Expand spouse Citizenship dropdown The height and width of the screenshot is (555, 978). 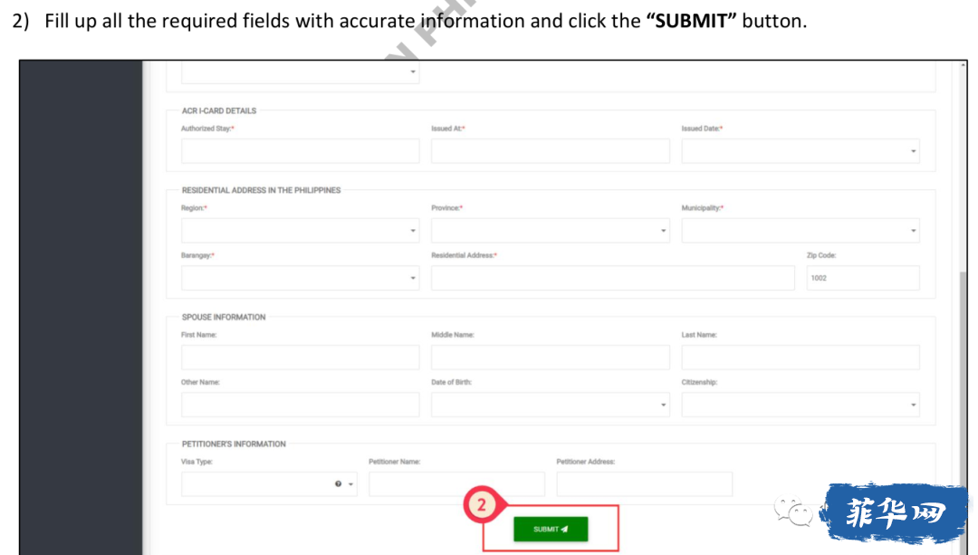click(801, 405)
